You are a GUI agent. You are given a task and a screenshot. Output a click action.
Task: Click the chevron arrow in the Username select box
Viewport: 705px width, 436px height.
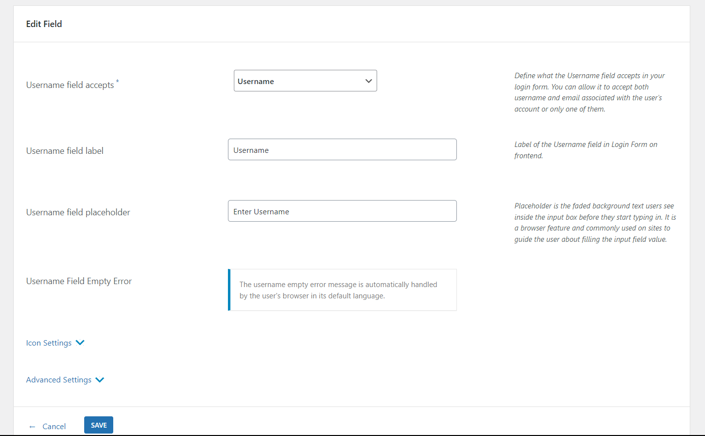(368, 81)
